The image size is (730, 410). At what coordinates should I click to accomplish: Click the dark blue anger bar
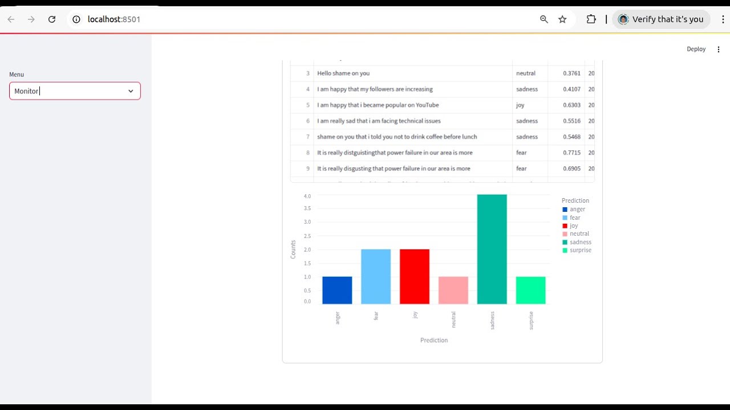(337, 290)
